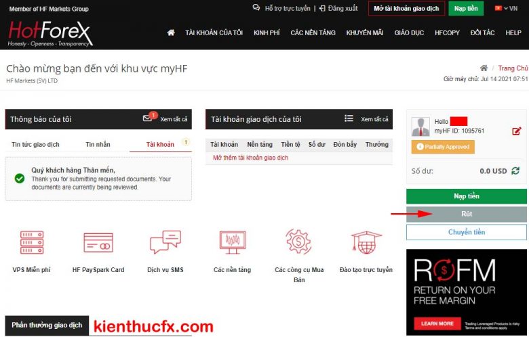The width and height of the screenshot is (529, 337).
Task: Click the Thưởng column header
Action: (x=377, y=144)
